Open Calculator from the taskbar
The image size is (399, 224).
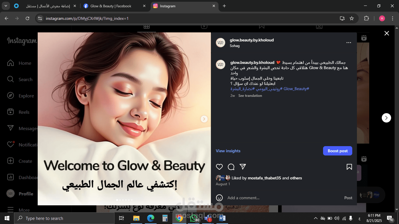pyautogui.click(x=165, y=218)
